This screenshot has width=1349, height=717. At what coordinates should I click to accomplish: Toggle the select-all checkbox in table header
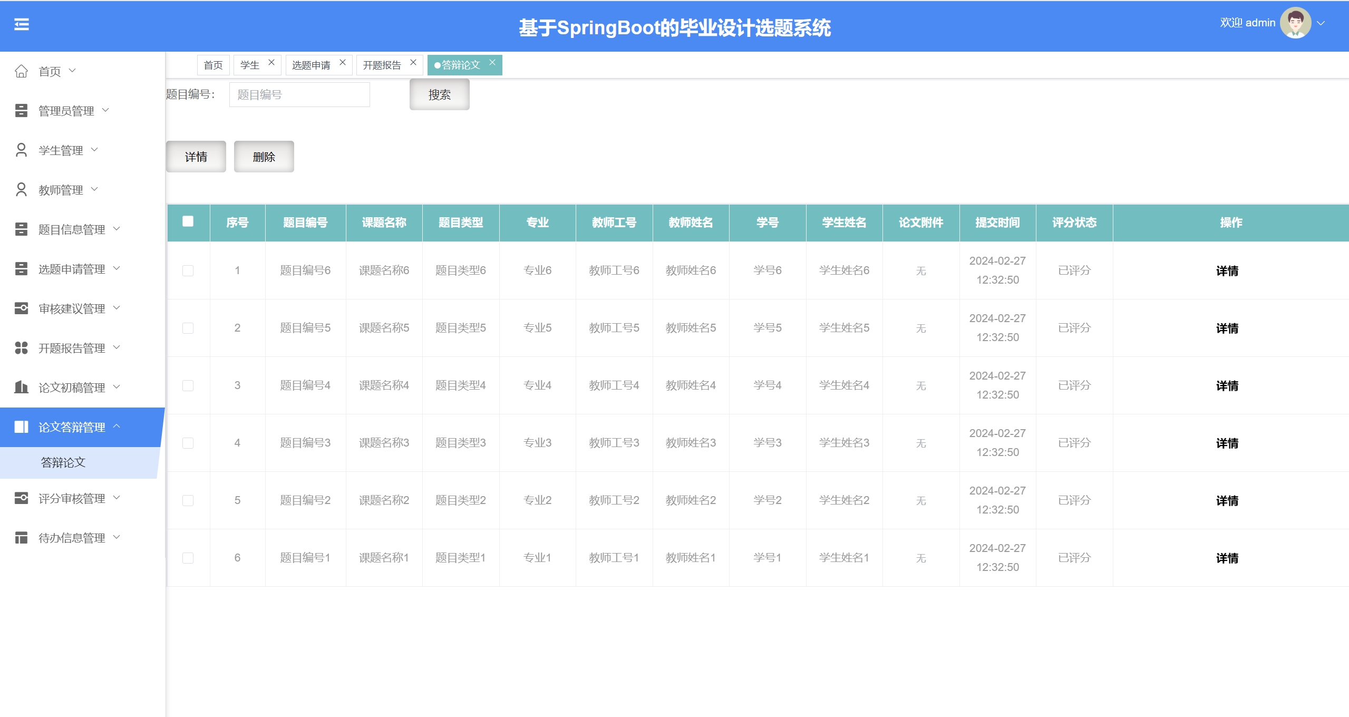188,221
